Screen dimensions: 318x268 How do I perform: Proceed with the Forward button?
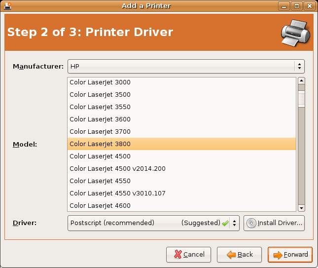pos(290,255)
